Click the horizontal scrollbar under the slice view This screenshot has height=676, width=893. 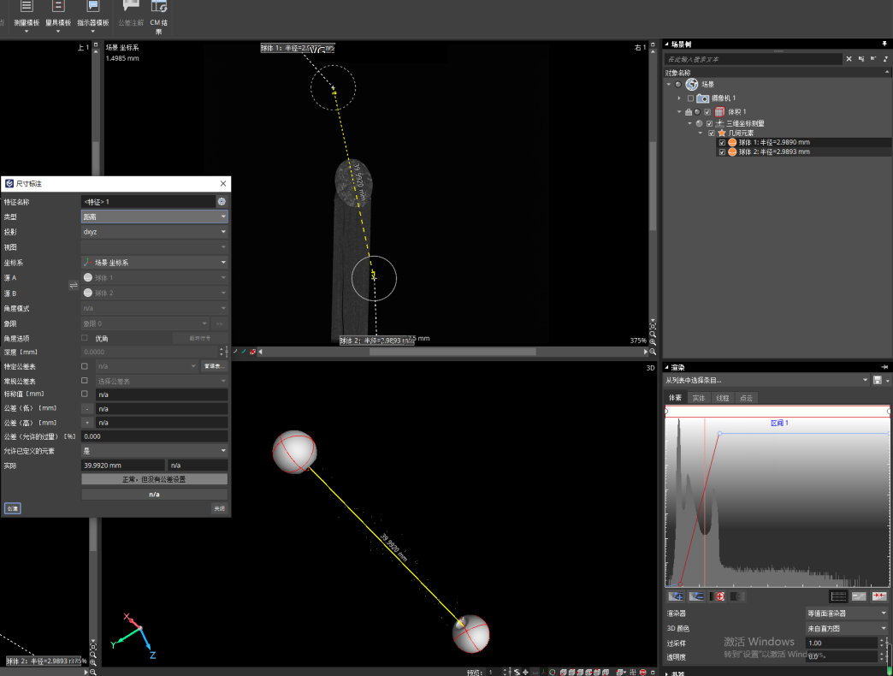click(452, 352)
